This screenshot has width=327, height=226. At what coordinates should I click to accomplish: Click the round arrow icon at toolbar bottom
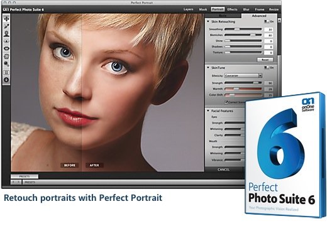(x=6, y=80)
